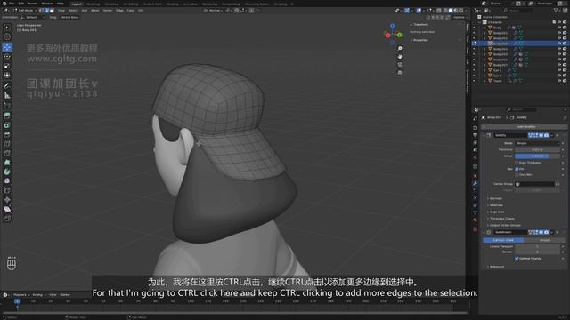570x320 pixels.
Task: Open the Mesh menu in viewport header
Action: 95,11
